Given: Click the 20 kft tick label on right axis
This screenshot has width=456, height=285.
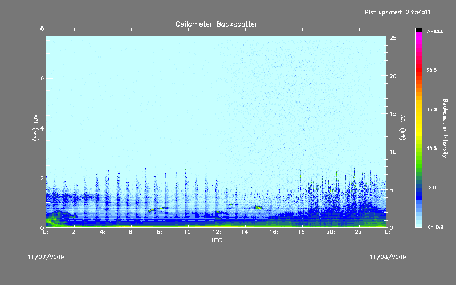Looking at the screenshot, I should pos(393,76).
